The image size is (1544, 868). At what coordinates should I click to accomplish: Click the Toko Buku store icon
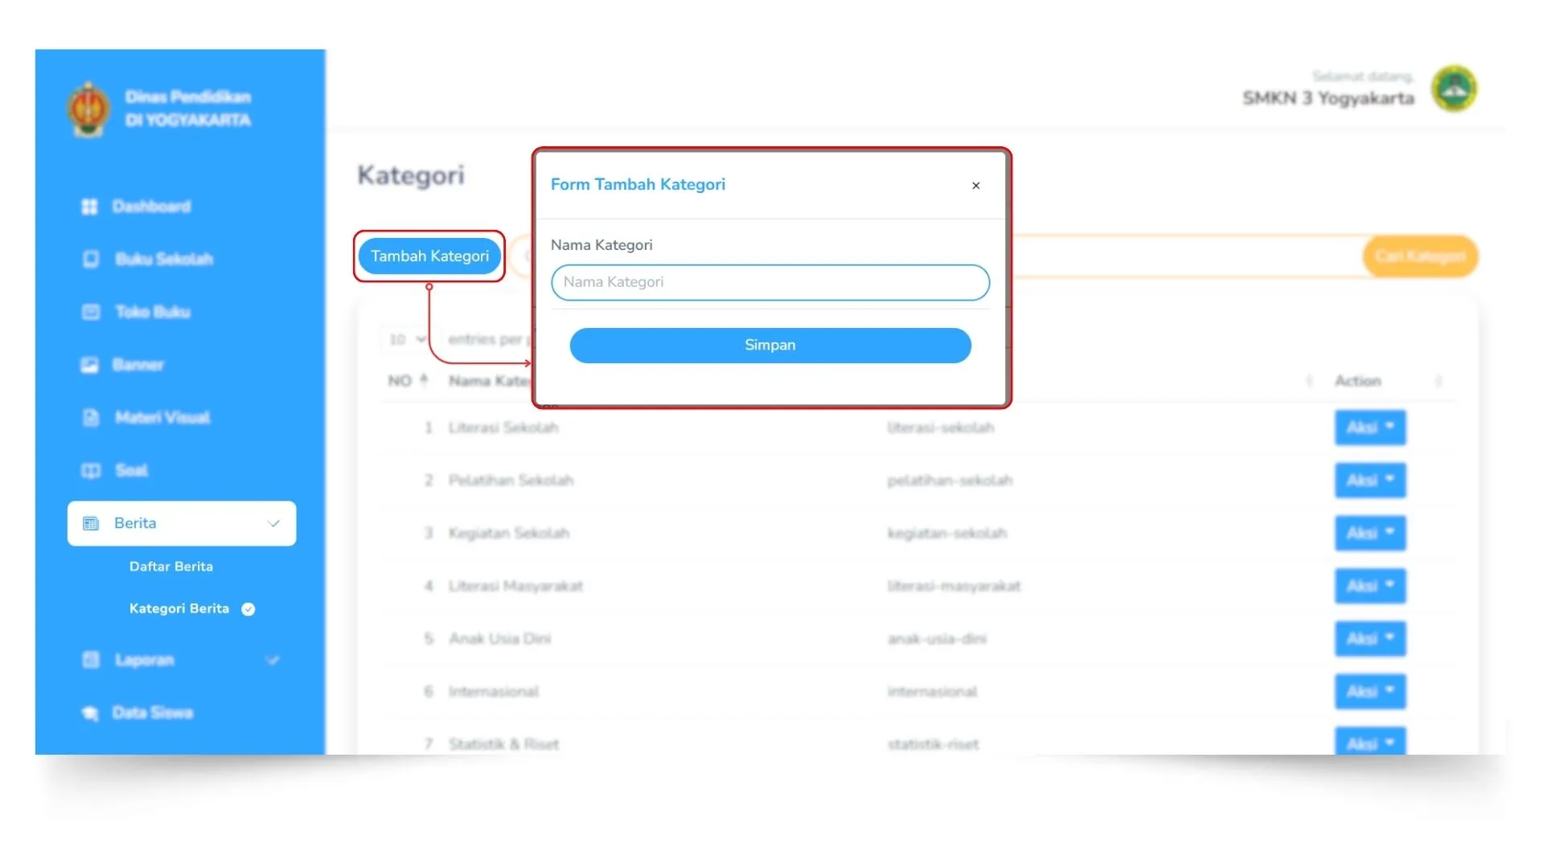click(x=91, y=312)
